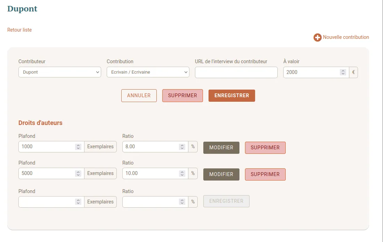Open the Contributeur dropdown showing Dupont
The height and width of the screenshot is (242, 383).
59,72
